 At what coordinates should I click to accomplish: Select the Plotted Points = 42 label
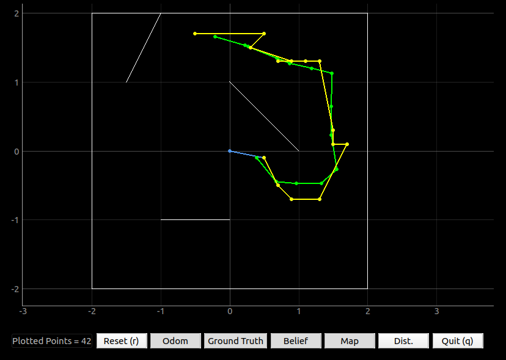tap(52, 341)
